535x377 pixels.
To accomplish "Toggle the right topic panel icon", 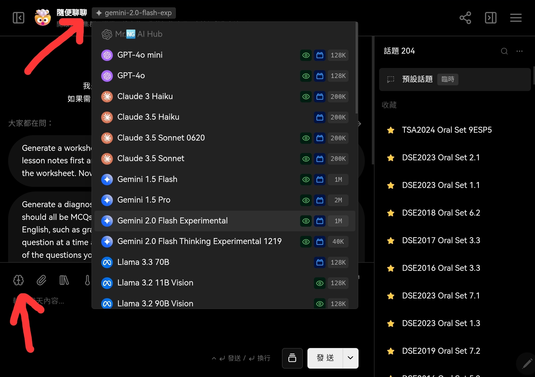I will click(490, 18).
